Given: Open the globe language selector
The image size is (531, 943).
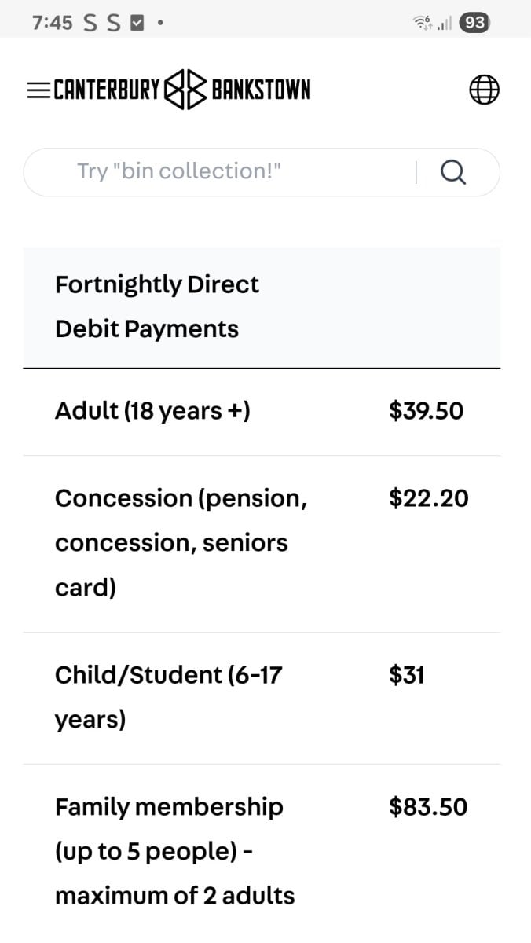Looking at the screenshot, I should point(484,90).
